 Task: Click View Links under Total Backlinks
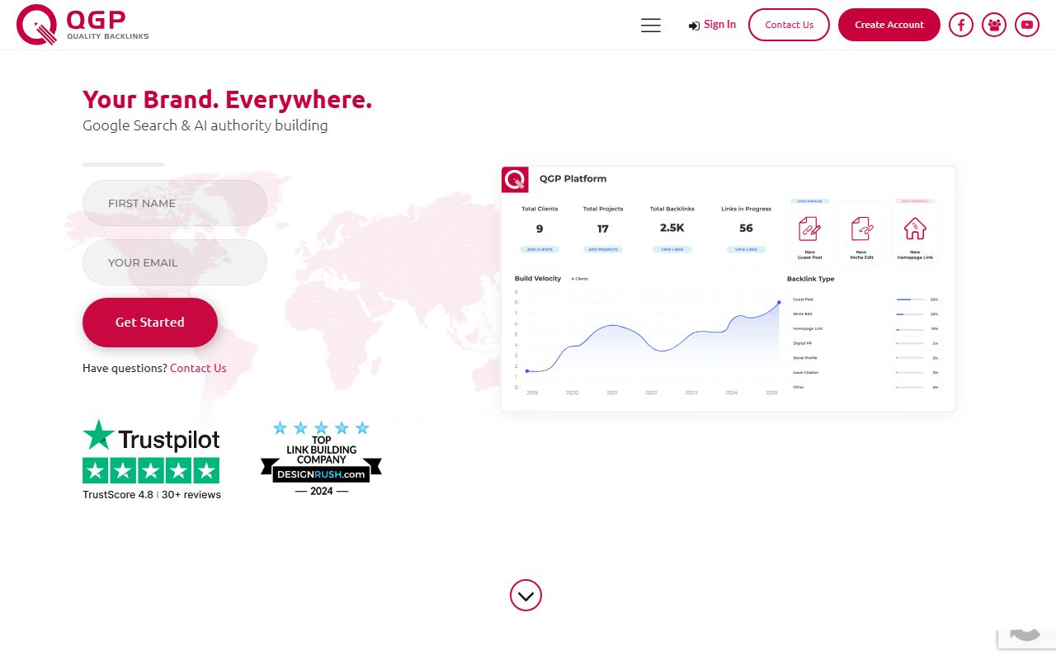coord(672,249)
